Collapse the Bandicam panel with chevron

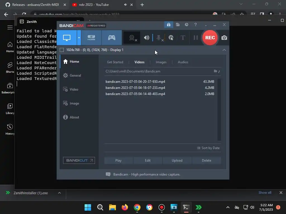(224, 50)
